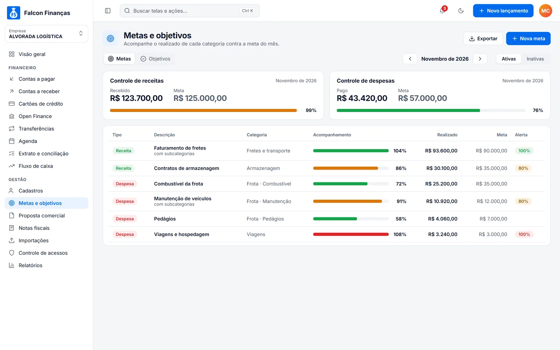Open the Viagens e hospedagem row

(327, 234)
